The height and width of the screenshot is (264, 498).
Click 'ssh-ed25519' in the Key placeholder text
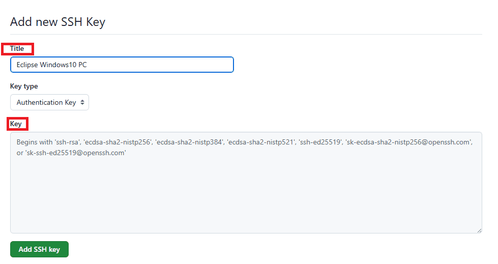320,142
